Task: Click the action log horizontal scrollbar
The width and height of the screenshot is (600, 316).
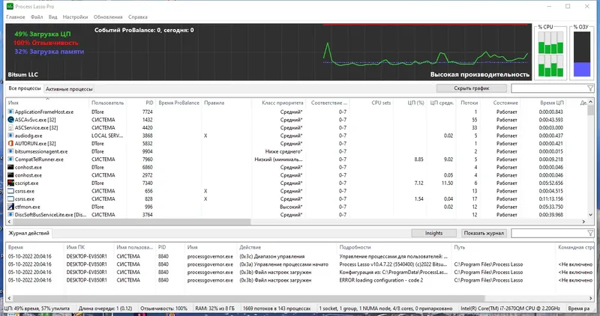Action: [249, 298]
